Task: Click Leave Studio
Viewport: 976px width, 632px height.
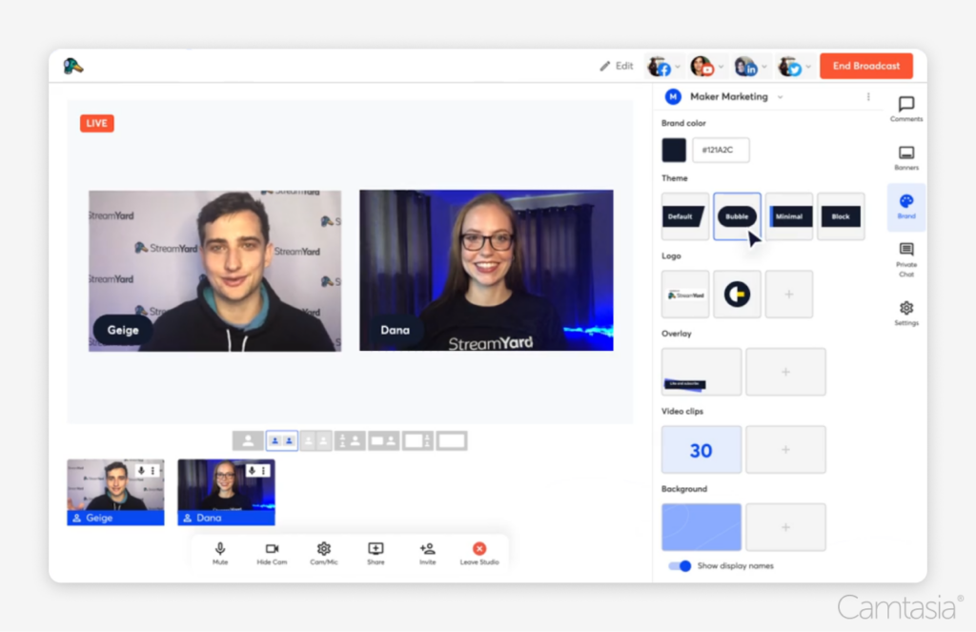Action: point(479,551)
